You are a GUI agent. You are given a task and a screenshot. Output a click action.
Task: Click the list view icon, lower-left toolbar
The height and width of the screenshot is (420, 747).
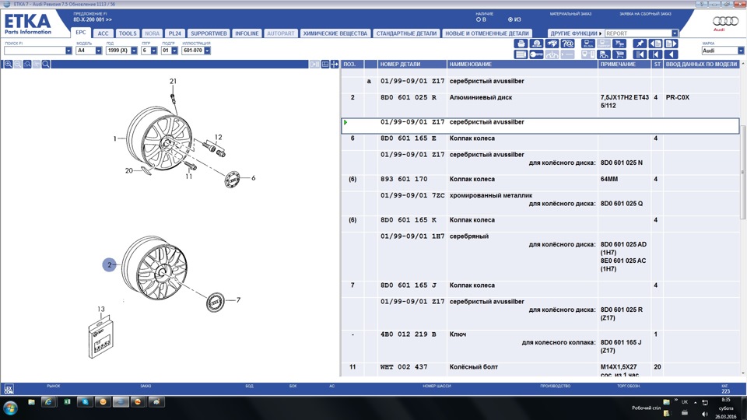pos(521,54)
